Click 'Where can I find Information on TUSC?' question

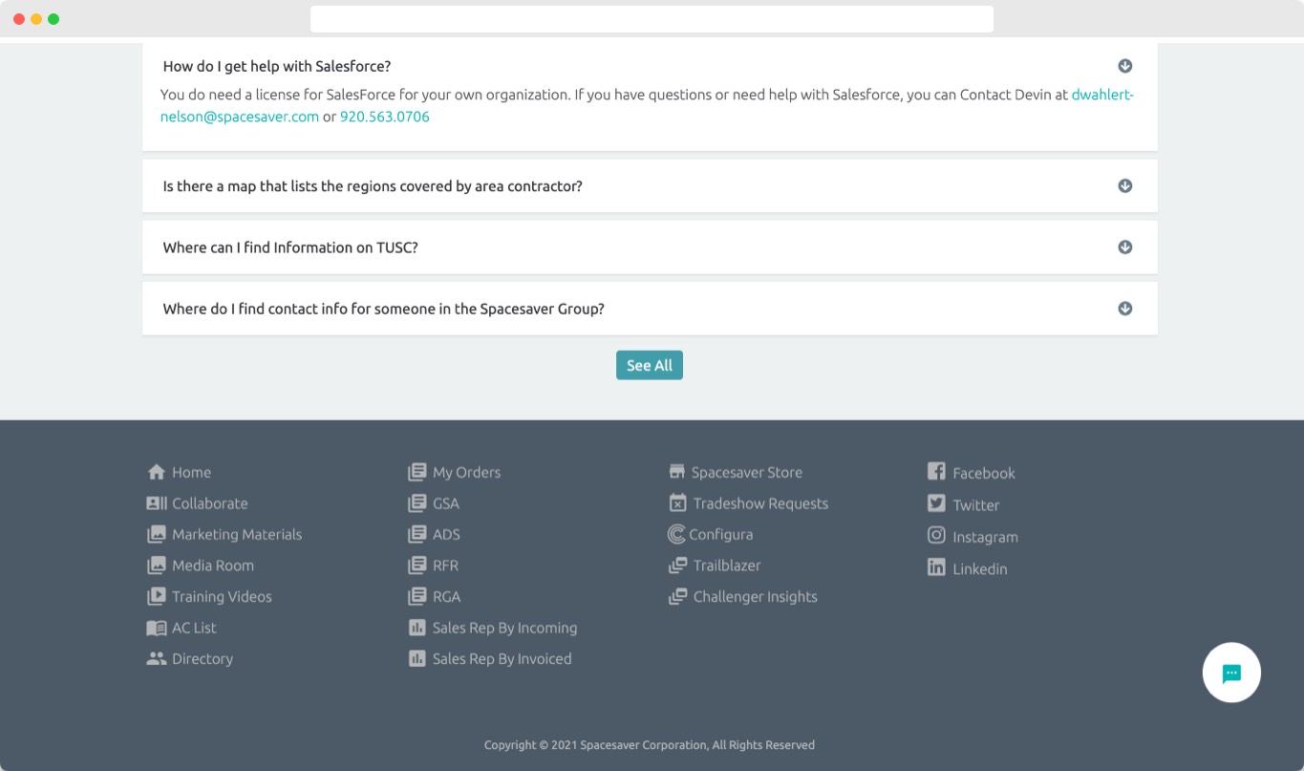click(x=290, y=247)
